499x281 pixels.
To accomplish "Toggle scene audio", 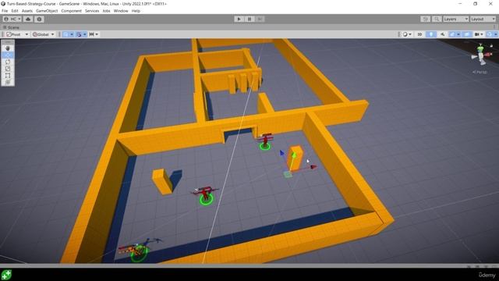I will pos(442,34).
